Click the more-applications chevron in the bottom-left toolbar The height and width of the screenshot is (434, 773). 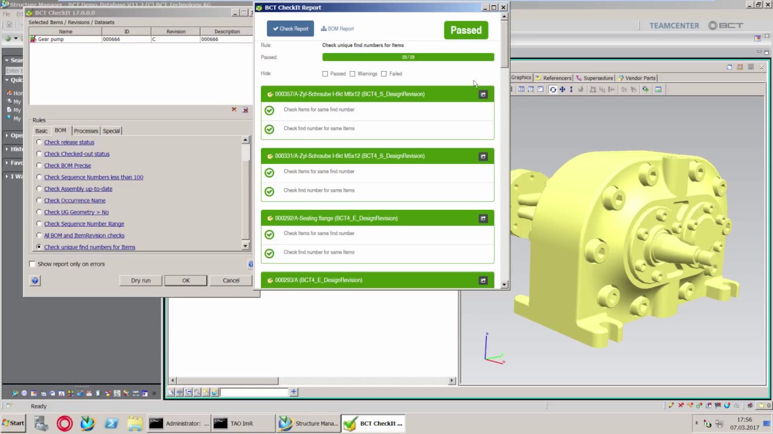153,394
